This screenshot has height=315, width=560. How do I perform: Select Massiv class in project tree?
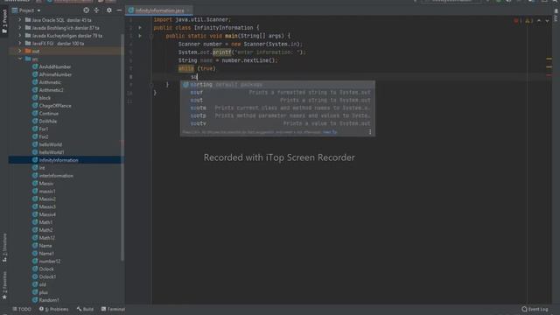46,184
